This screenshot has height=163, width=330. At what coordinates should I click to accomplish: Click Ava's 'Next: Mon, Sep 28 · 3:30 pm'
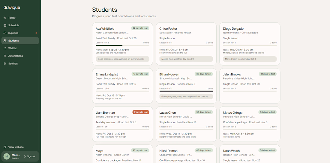tap(112, 50)
